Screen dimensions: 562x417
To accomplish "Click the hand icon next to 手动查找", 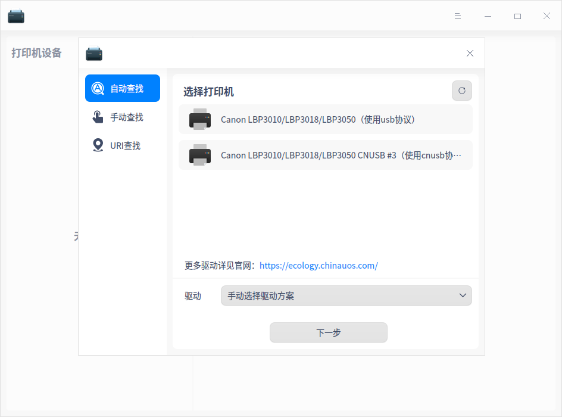I will (98, 117).
